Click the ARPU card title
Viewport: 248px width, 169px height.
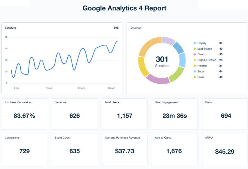coord(209,138)
